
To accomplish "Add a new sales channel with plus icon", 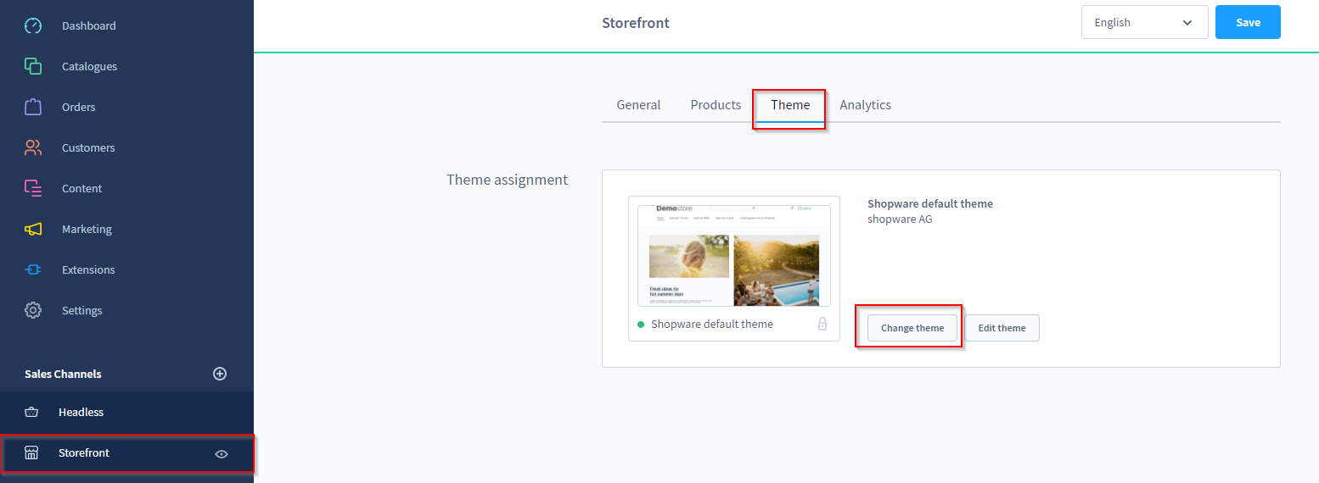I will click(x=220, y=374).
